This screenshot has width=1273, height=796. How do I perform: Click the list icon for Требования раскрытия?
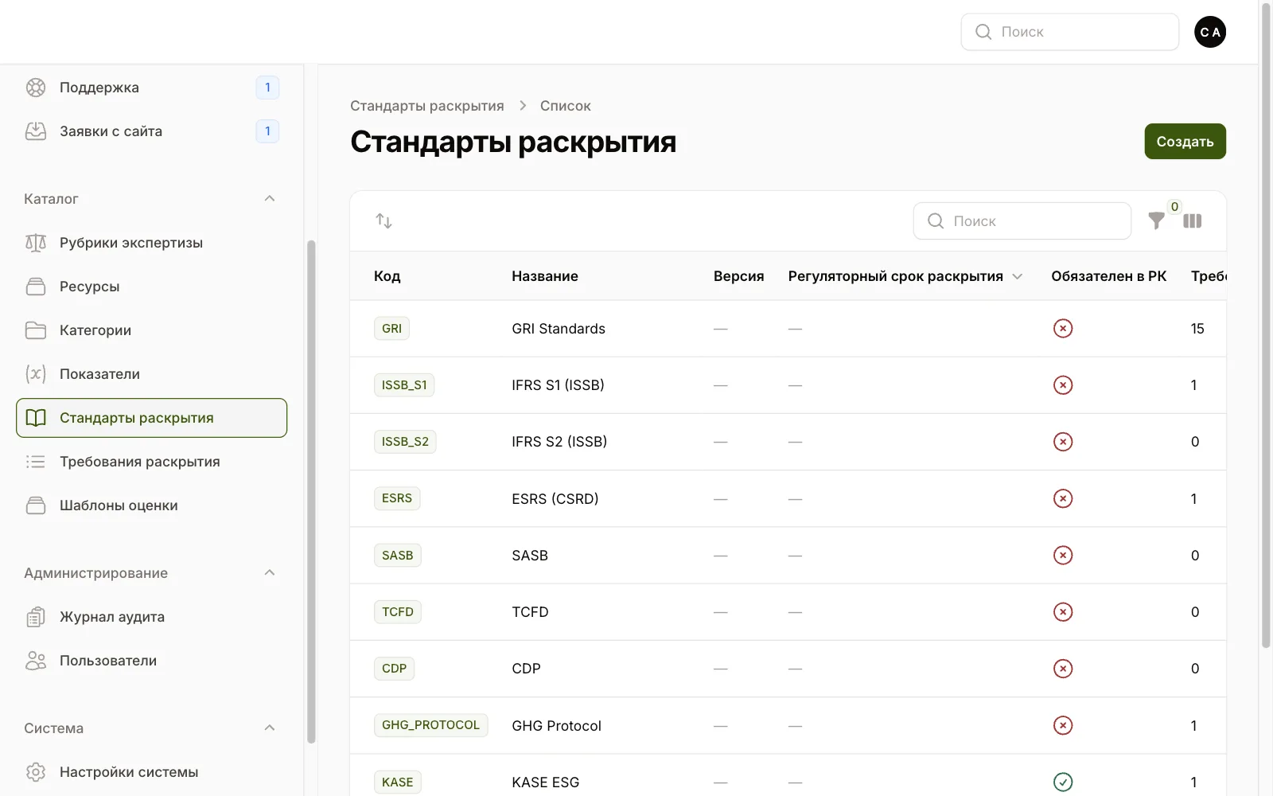(36, 462)
